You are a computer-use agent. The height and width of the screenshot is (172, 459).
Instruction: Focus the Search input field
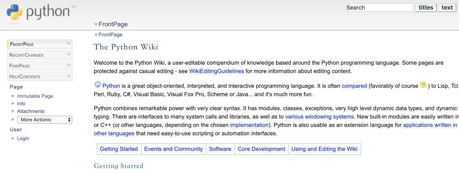point(379,8)
